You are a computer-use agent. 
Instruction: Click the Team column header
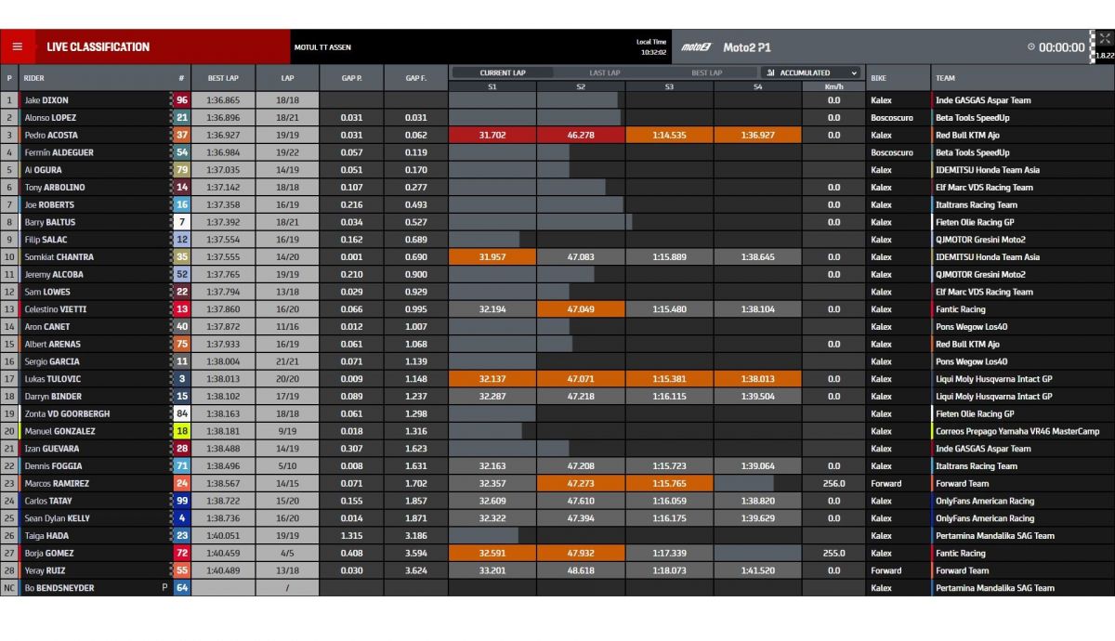pyautogui.click(x=945, y=79)
